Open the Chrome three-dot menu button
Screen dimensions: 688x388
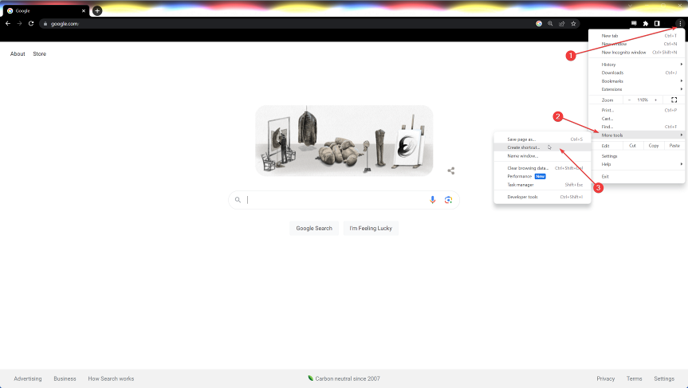click(x=680, y=24)
